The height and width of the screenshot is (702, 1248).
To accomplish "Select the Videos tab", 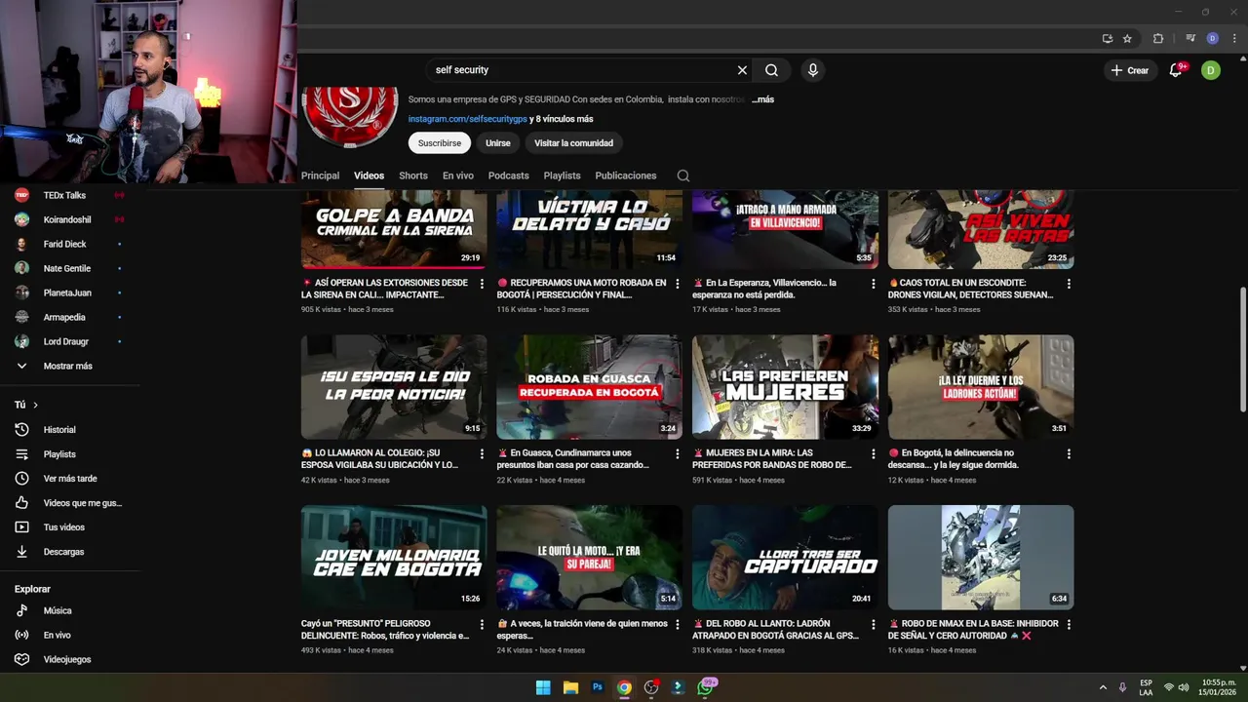I will (369, 175).
